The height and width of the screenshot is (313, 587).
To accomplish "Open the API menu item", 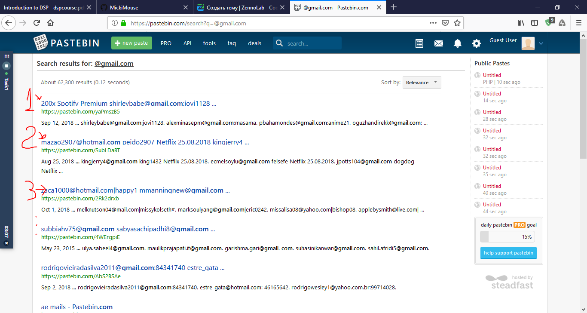I will pos(187,43).
